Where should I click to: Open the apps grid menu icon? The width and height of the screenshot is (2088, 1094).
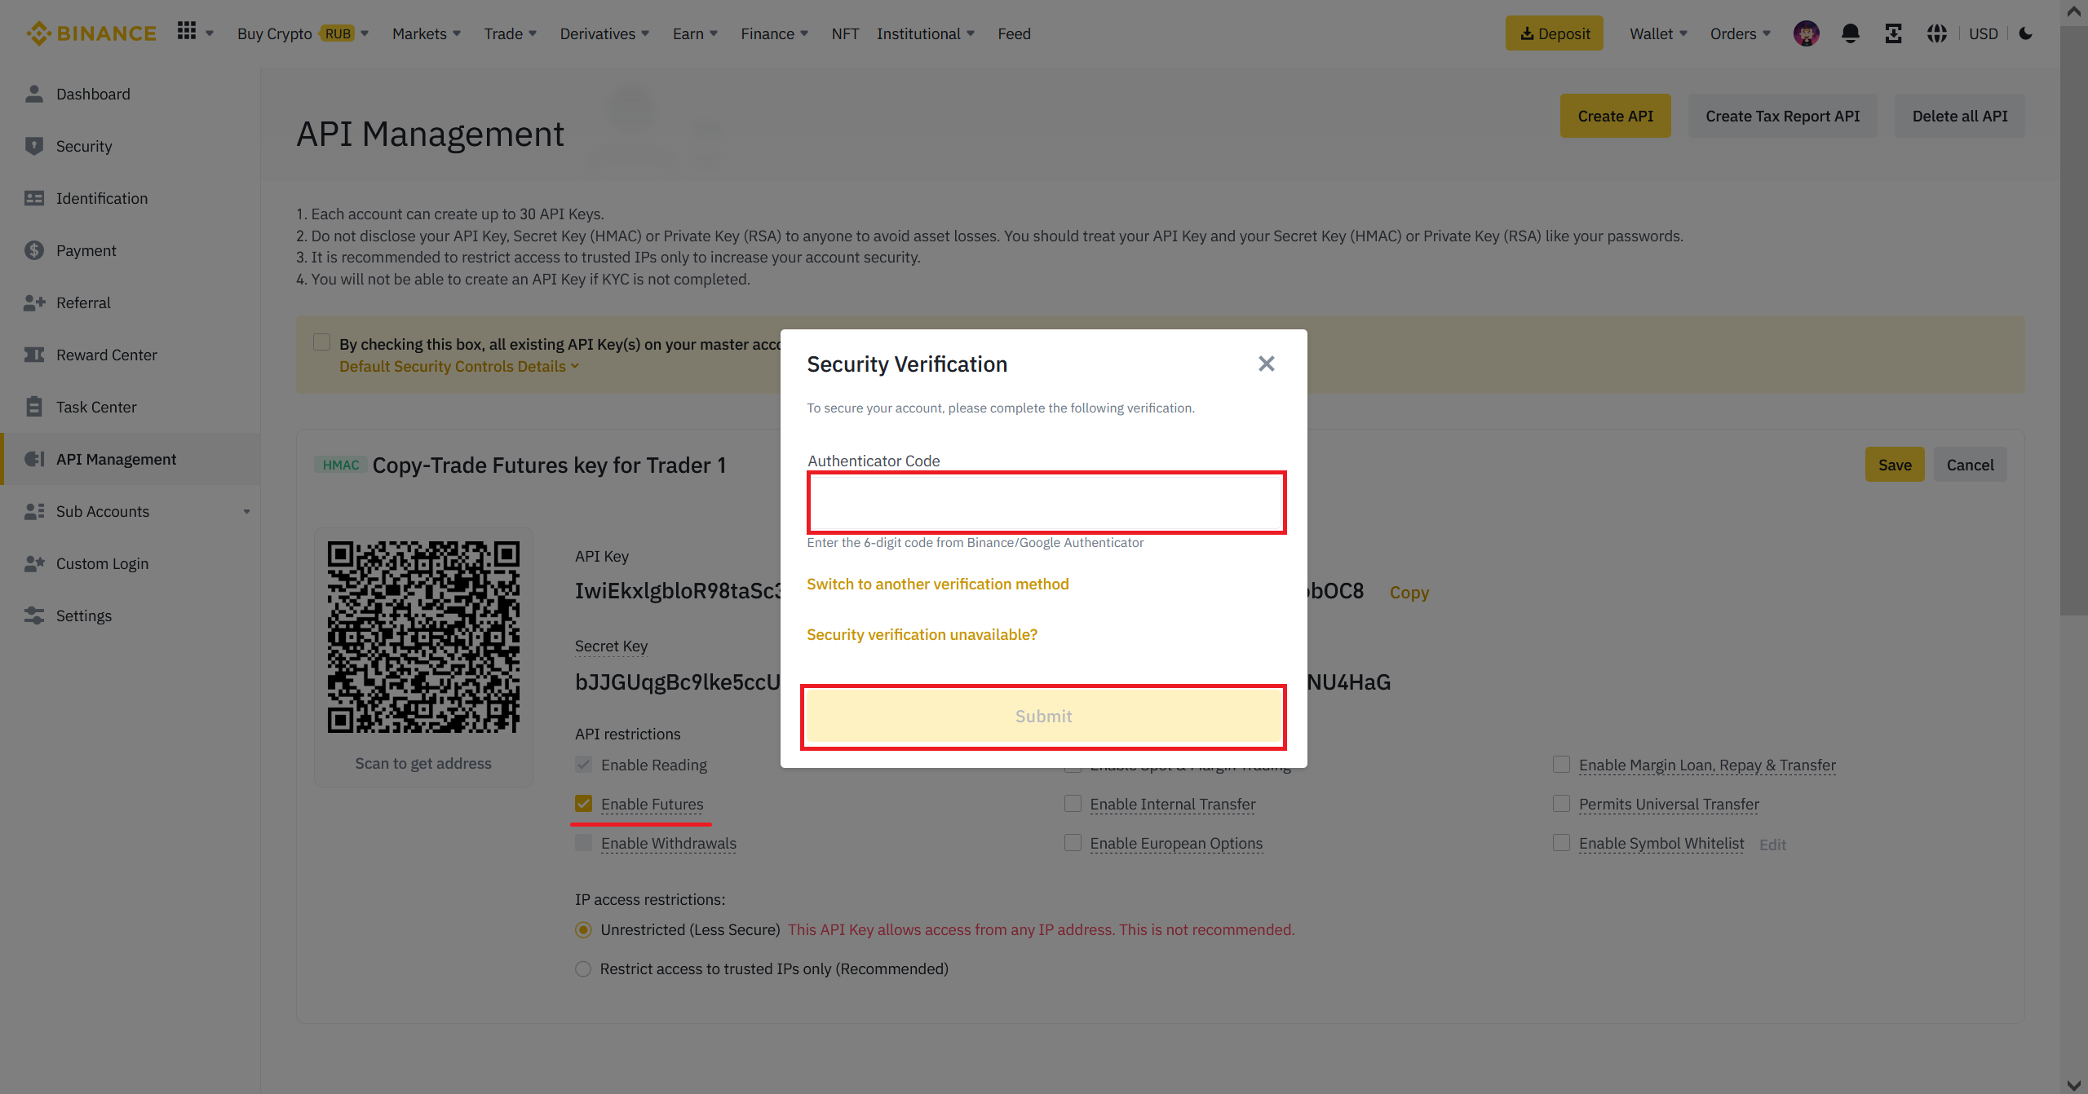pyautogui.click(x=187, y=31)
